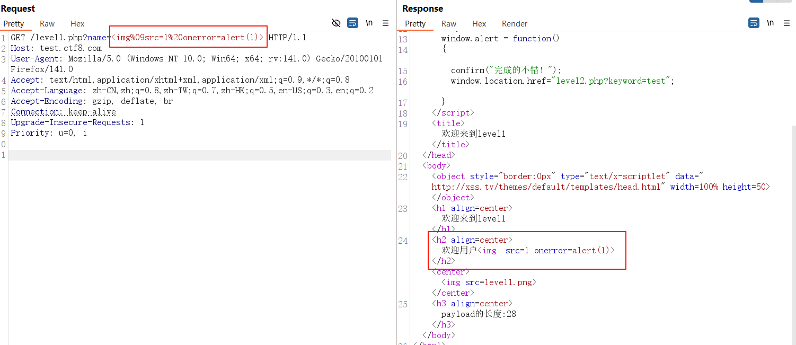Click the <h2 align=center> tag
Viewport: 796px width, 345px height.
point(472,240)
